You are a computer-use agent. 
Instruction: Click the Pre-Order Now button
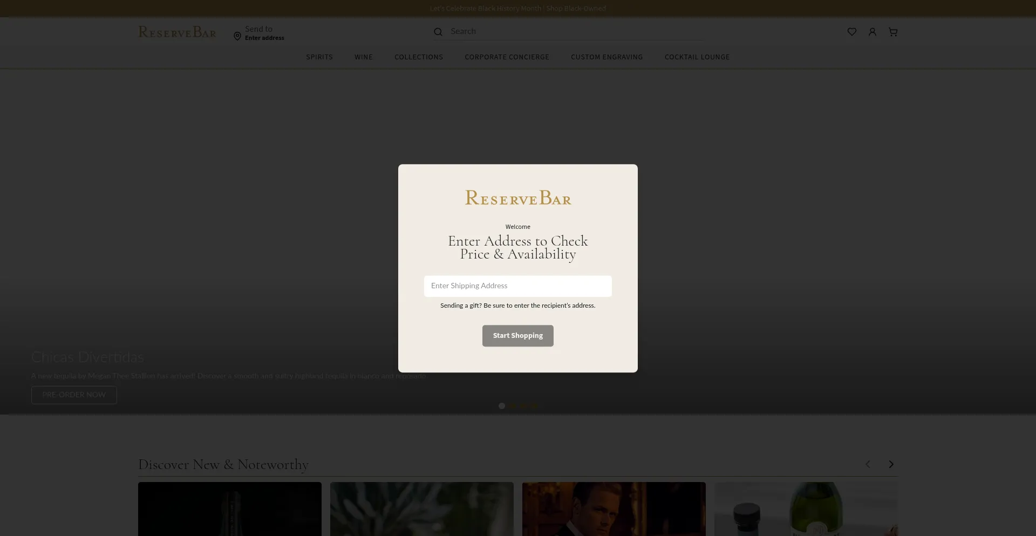[74, 395]
